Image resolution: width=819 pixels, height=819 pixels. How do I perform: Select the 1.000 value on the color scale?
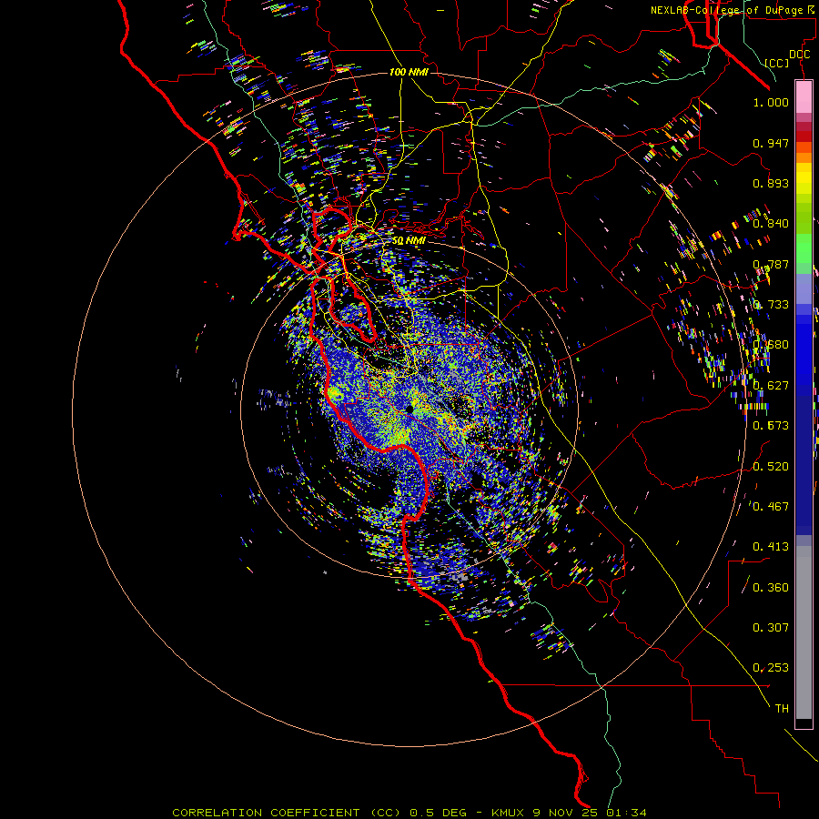pyautogui.click(x=771, y=102)
